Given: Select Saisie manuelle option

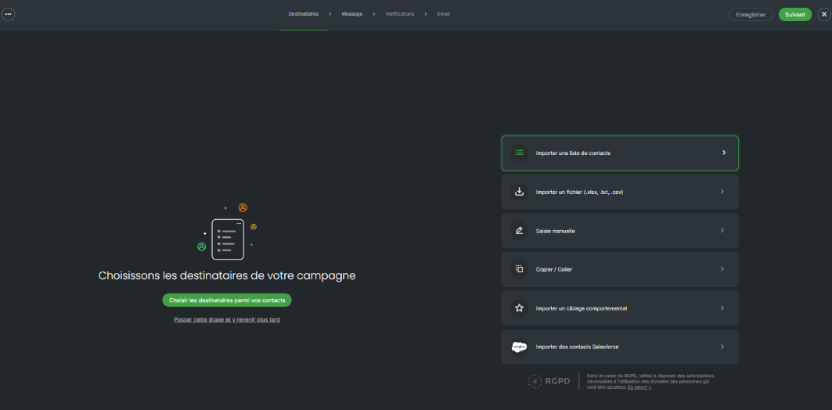Looking at the screenshot, I should [x=620, y=231].
